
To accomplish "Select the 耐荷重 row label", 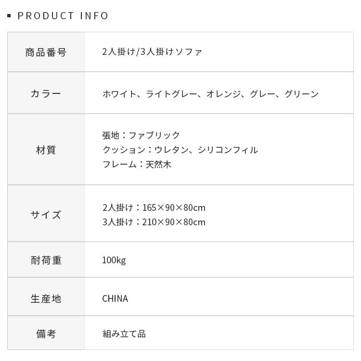I will tap(46, 260).
